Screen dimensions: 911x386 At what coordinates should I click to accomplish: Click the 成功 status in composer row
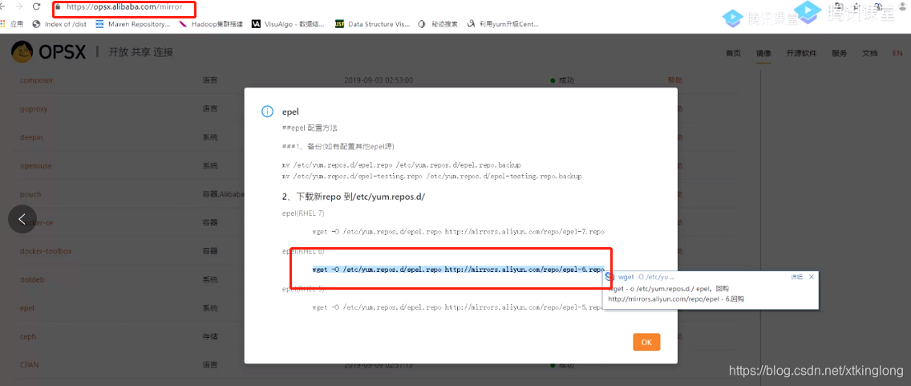coord(562,80)
